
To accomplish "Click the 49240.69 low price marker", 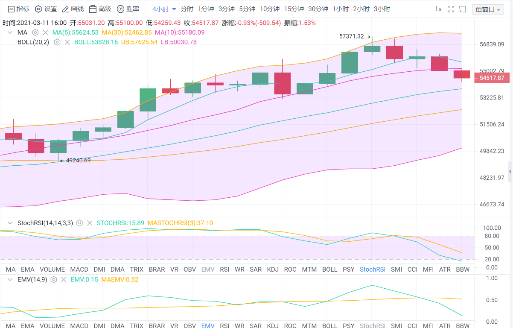I will click(78, 161).
